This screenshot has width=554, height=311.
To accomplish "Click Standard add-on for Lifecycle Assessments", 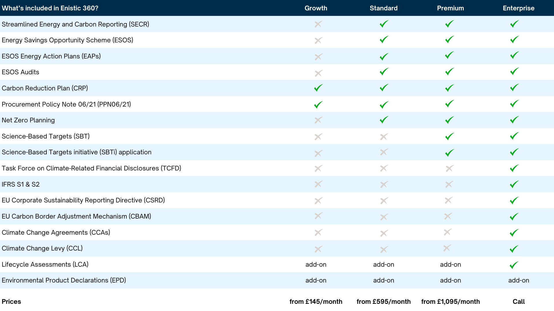I will tap(383, 264).
